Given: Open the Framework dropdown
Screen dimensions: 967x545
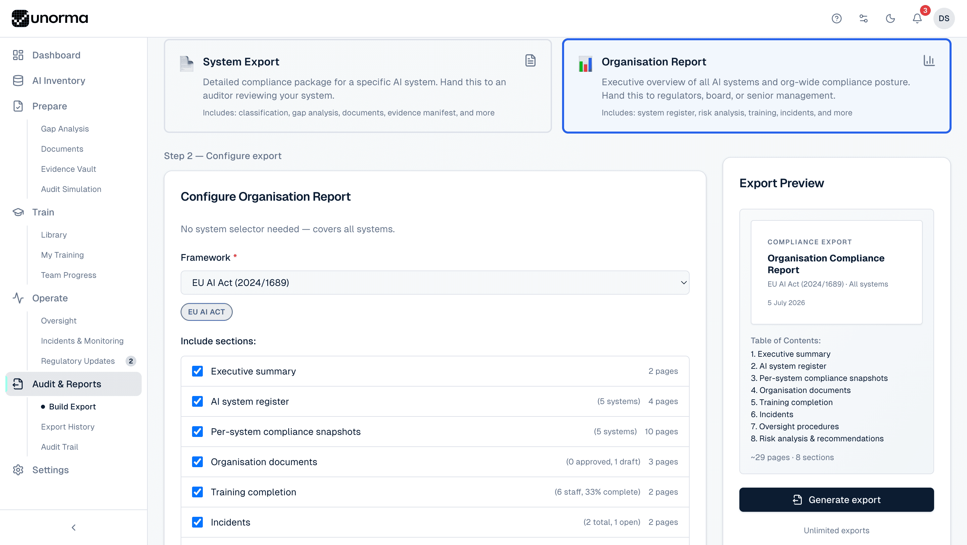Looking at the screenshot, I should tap(435, 283).
